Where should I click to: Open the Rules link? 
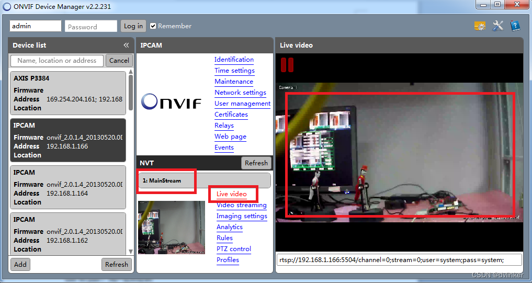pyautogui.click(x=224, y=238)
